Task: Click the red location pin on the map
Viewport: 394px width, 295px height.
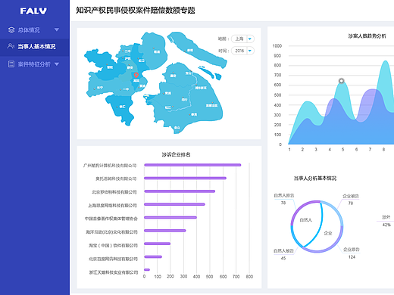Action: tap(136, 75)
